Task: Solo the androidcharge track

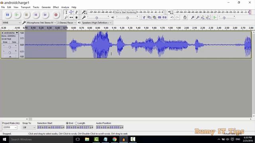Action: [x=14, y=42]
